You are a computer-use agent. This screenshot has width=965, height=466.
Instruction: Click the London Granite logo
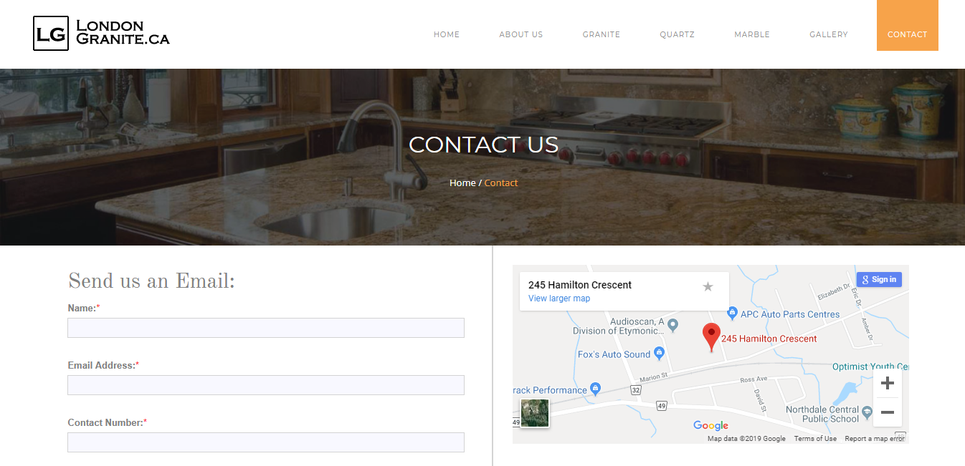coord(101,34)
